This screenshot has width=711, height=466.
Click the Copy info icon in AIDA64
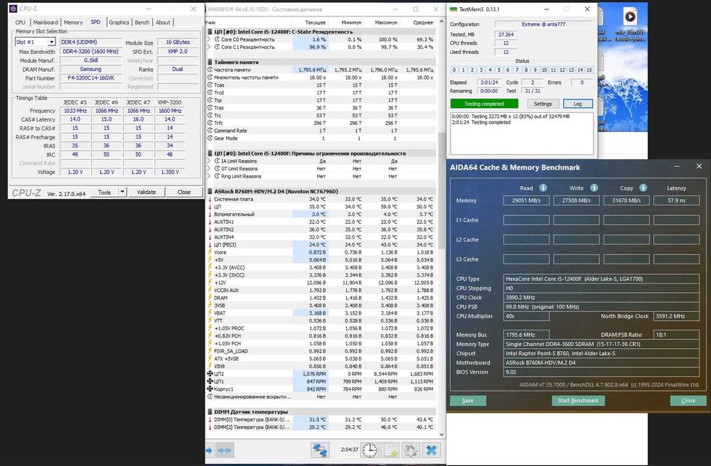[x=643, y=188]
